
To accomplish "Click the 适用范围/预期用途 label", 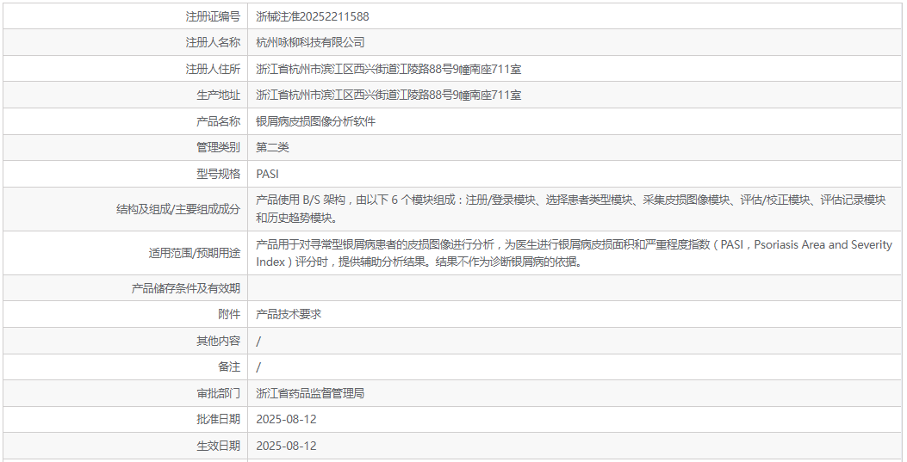I will pyautogui.click(x=195, y=253).
